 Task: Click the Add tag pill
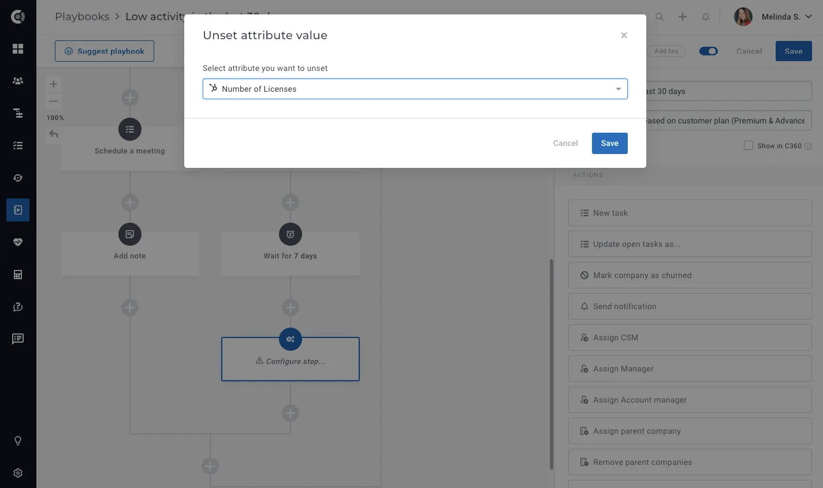point(666,51)
